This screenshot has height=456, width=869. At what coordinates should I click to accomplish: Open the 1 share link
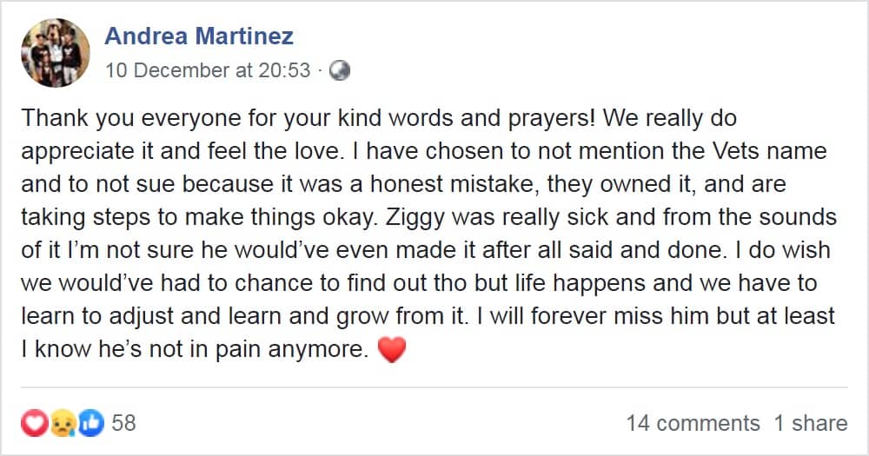(x=811, y=423)
